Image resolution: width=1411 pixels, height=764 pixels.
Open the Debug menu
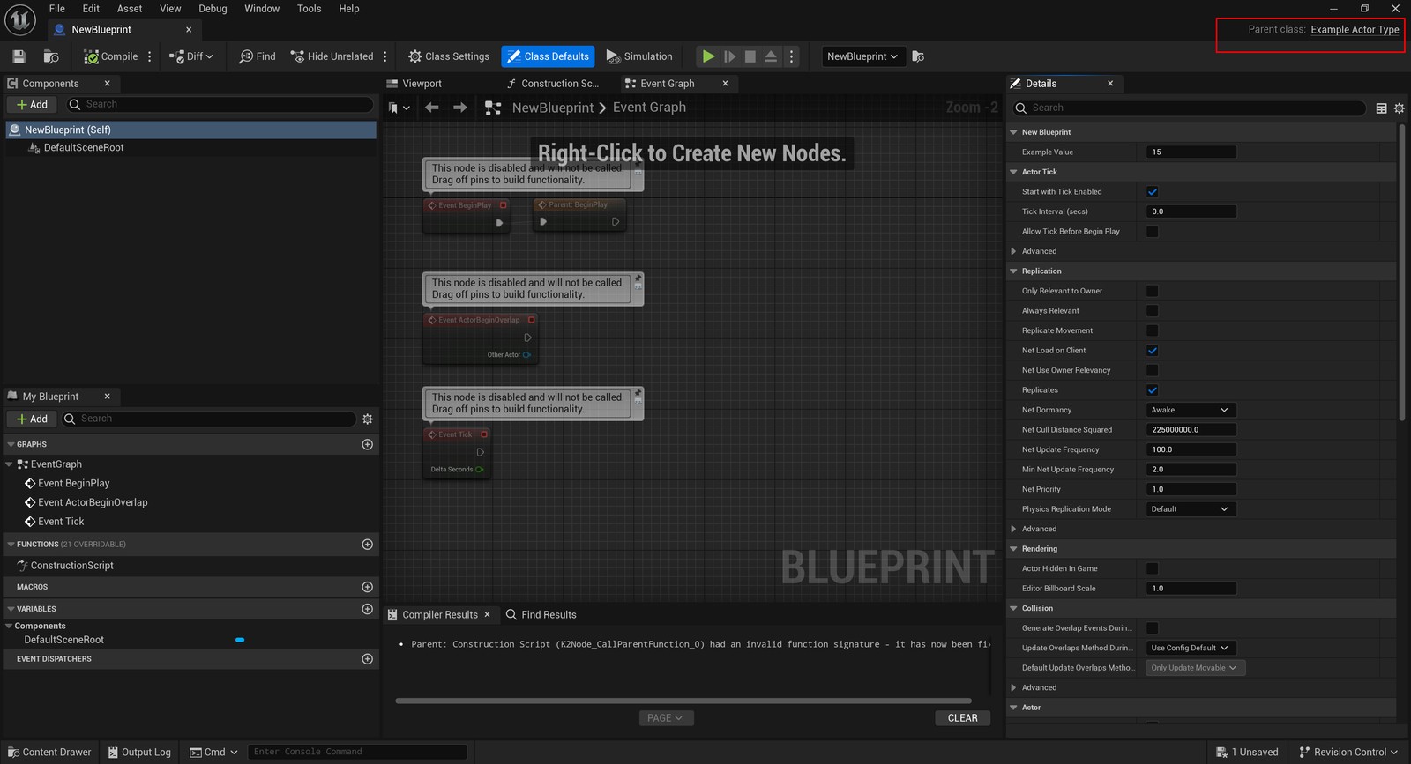[x=213, y=9]
